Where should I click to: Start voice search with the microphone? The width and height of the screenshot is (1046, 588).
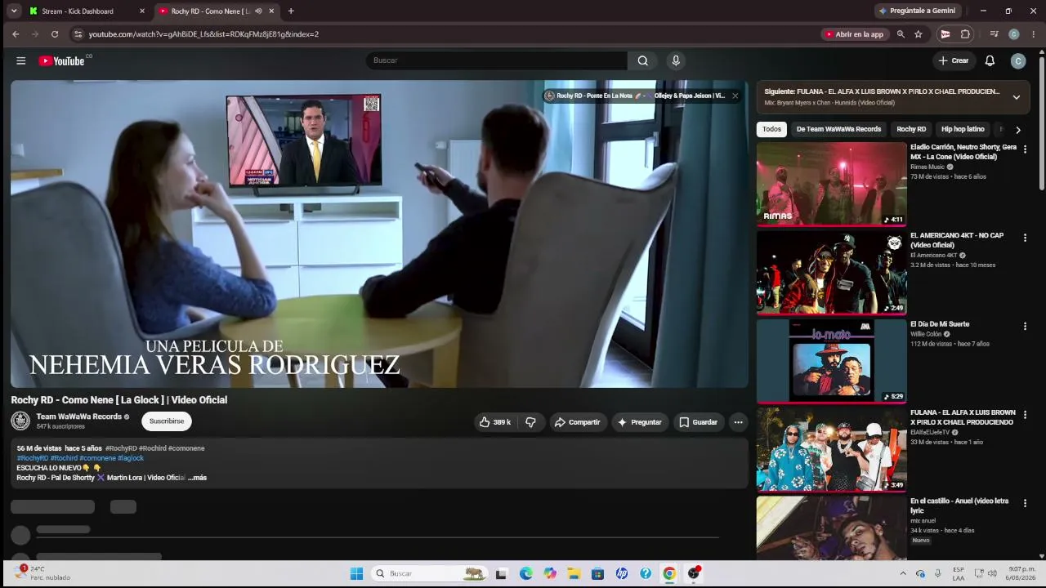tap(676, 60)
